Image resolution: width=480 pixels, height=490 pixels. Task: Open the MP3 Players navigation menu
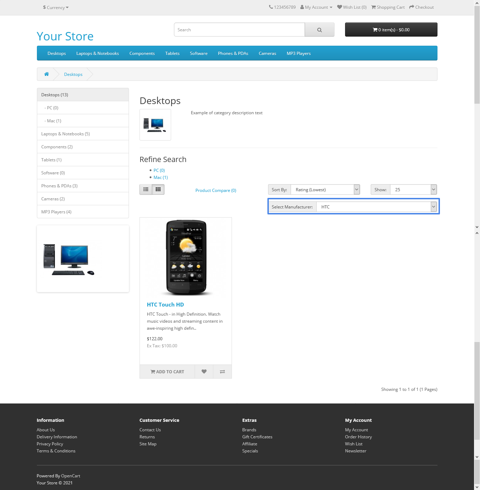299,53
